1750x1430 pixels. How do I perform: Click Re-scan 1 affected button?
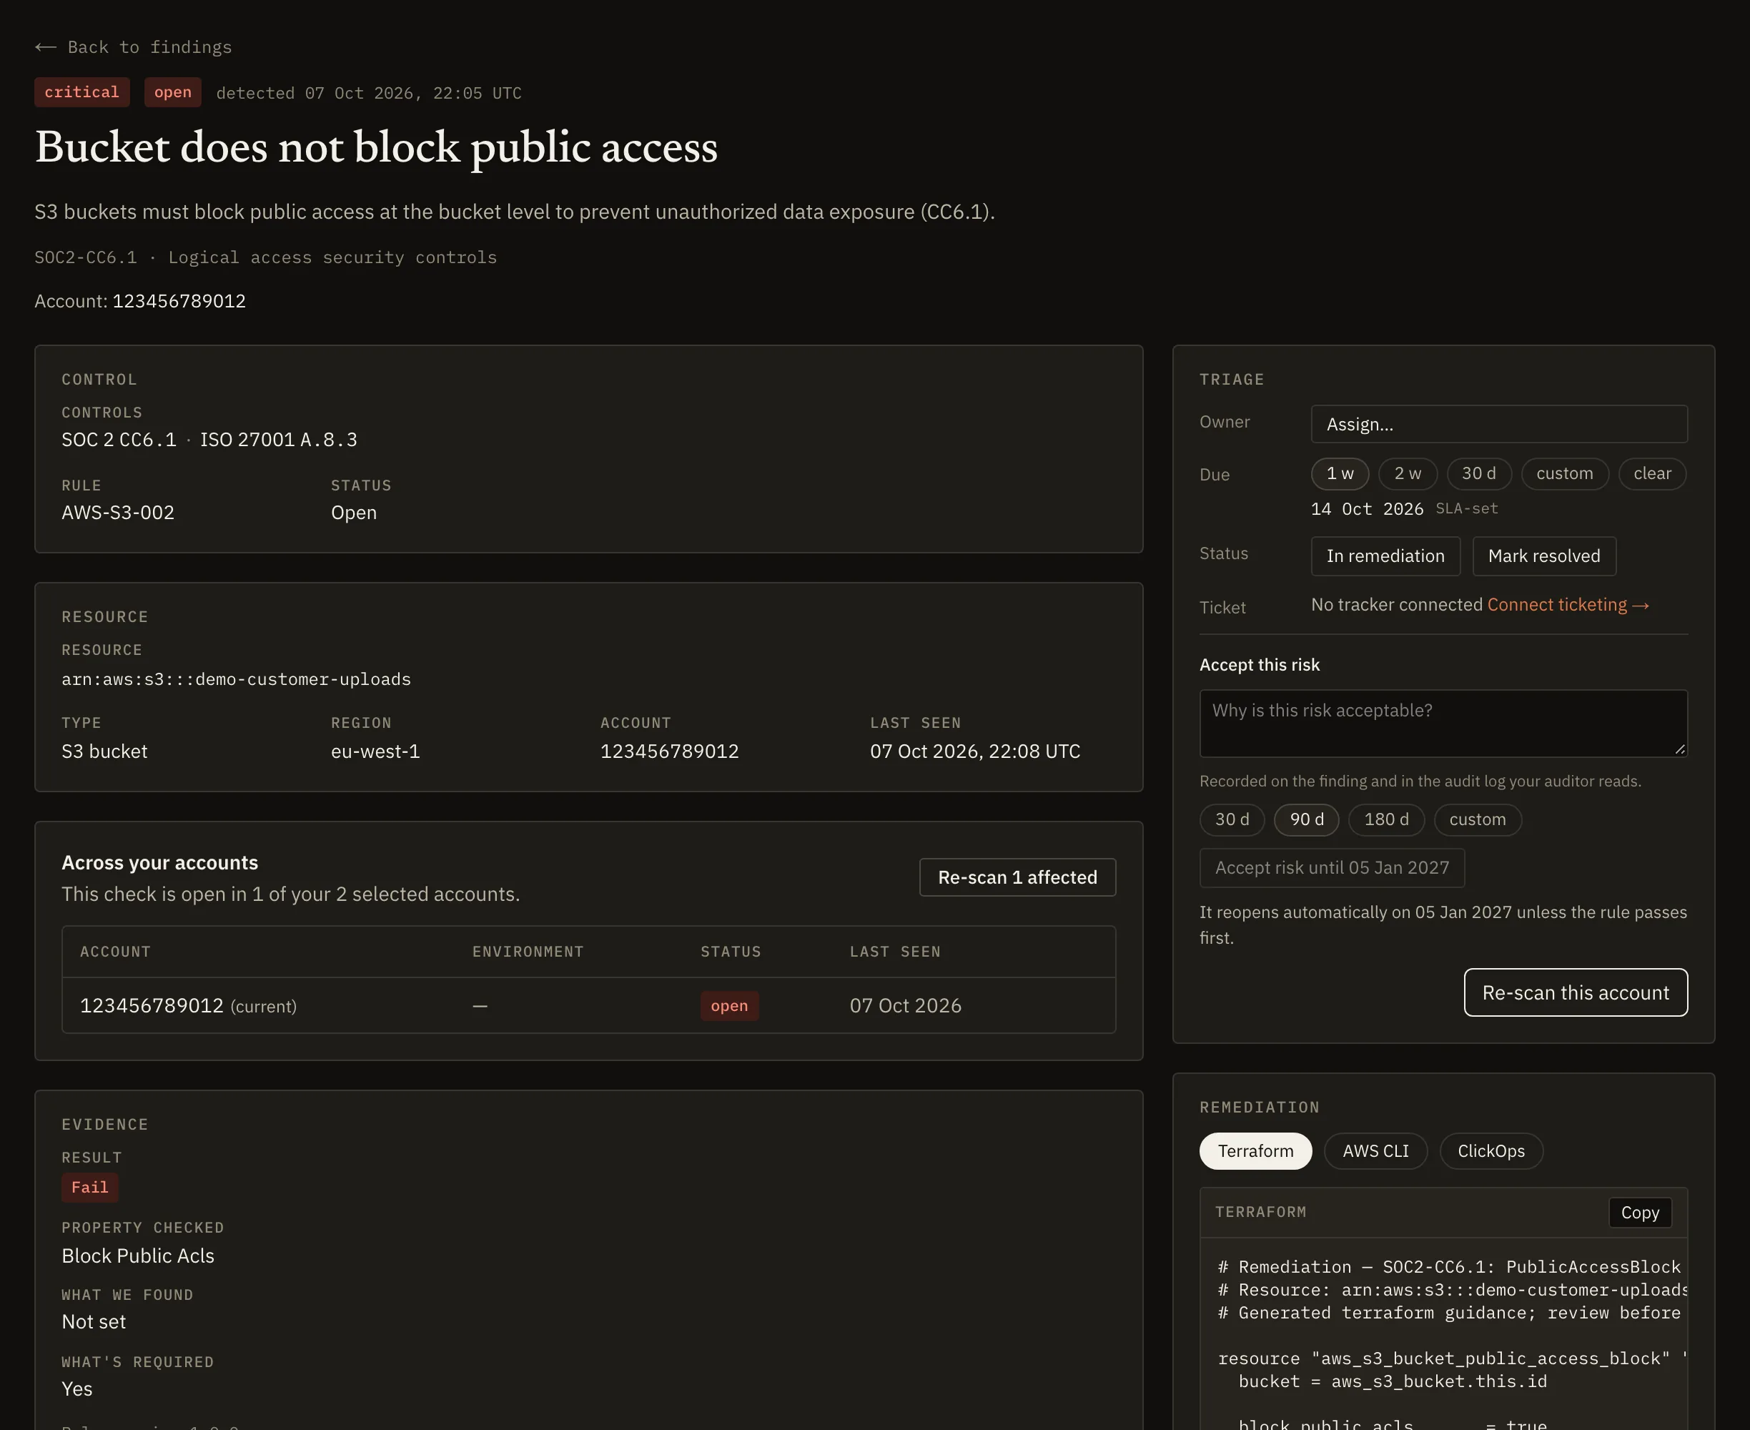[1017, 877]
